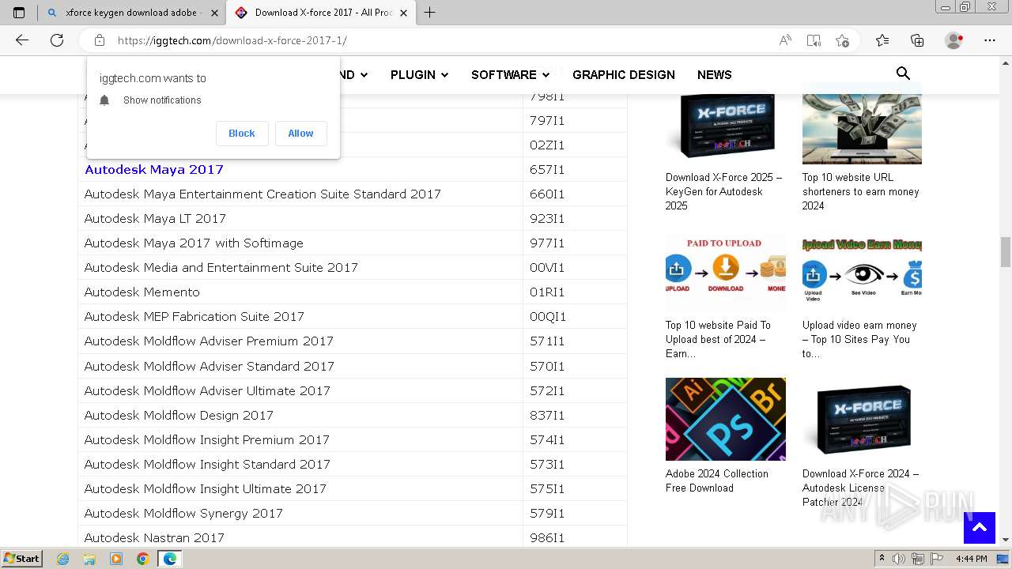Close the Download X-force 2017 tab

[x=404, y=13]
